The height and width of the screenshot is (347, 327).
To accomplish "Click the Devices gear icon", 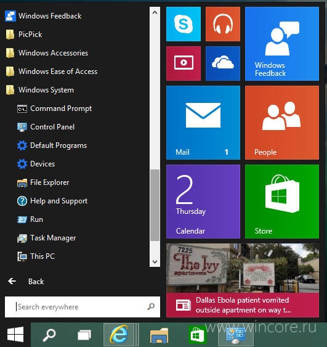I will [22, 164].
